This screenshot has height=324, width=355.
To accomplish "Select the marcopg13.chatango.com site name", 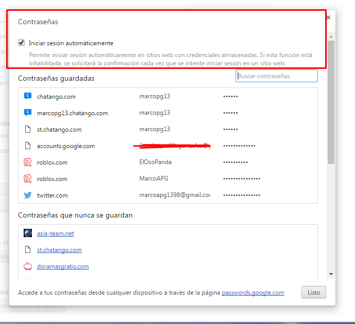I will 73,113.
